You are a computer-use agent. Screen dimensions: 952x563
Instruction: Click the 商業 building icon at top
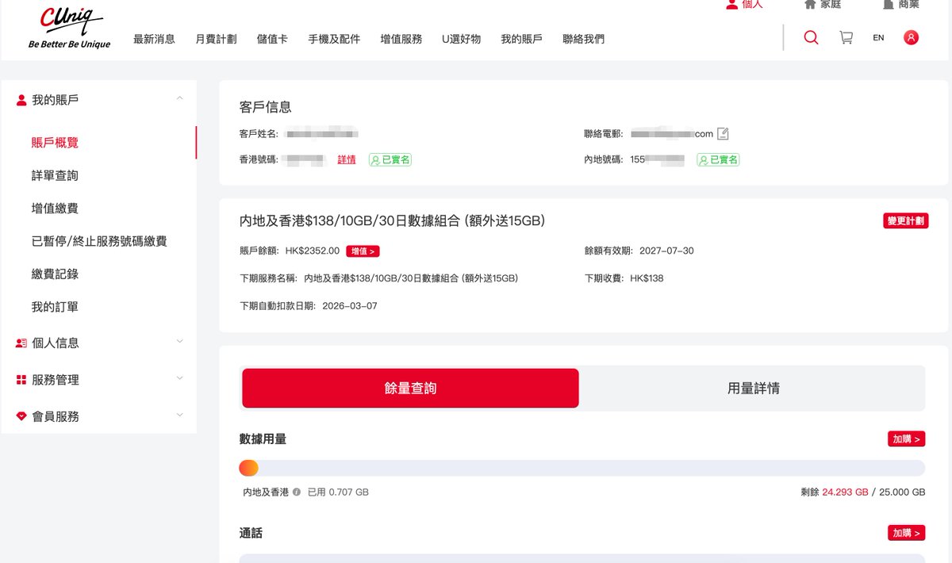click(x=889, y=4)
